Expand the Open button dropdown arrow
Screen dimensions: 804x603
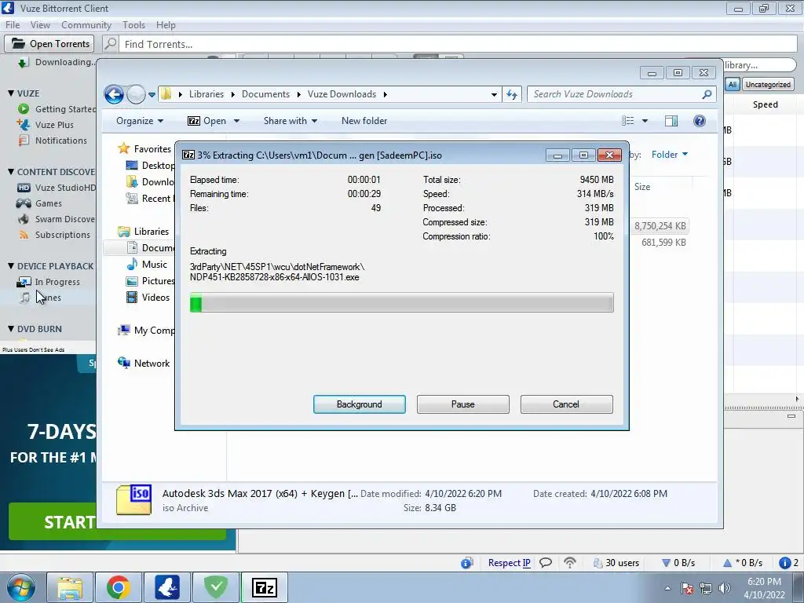[236, 121]
